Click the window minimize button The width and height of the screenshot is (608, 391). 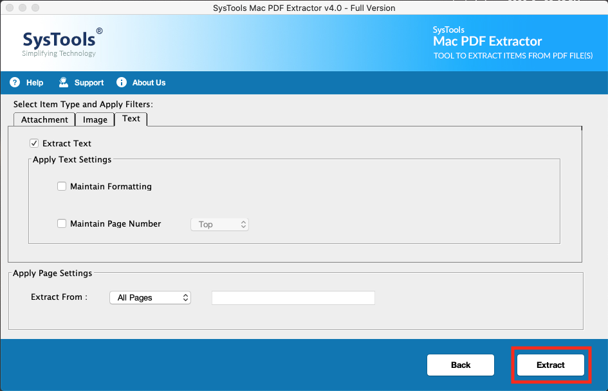tap(23, 8)
